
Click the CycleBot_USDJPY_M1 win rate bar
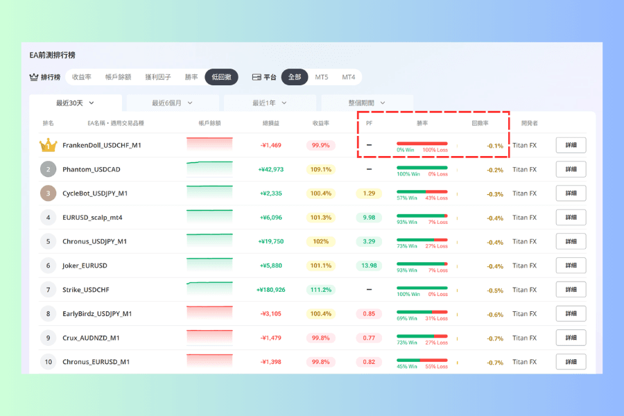coord(422,192)
